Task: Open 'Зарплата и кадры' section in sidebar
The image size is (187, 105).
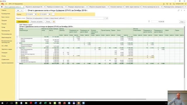Action: pos(7,49)
